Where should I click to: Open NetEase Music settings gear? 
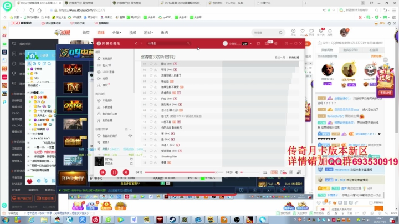point(275,44)
